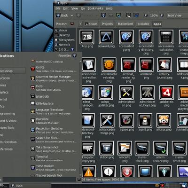Go to scalable in the path bar

click(143, 24)
